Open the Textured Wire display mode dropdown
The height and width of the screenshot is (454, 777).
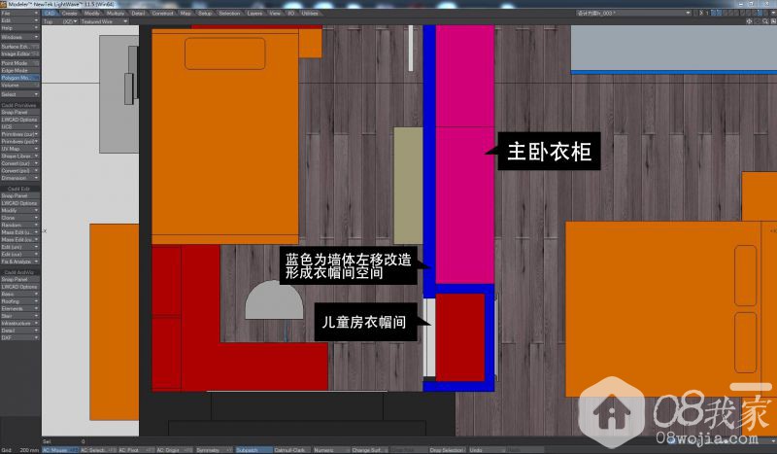click(99, 20)
